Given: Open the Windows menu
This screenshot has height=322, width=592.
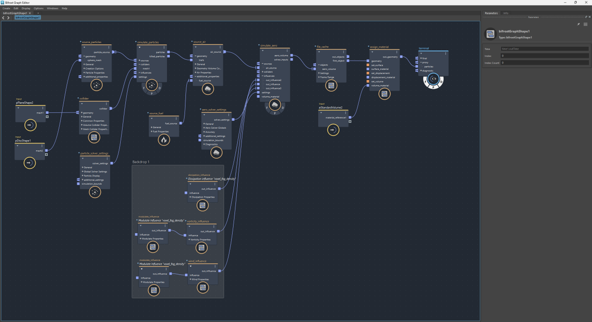Looking at the screenshot, I should (53, 8).
